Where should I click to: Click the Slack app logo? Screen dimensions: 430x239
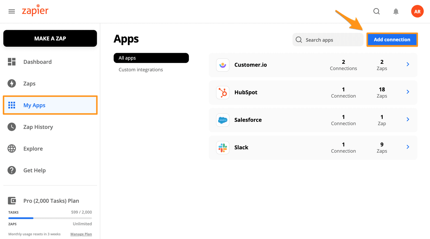(223, 148)
